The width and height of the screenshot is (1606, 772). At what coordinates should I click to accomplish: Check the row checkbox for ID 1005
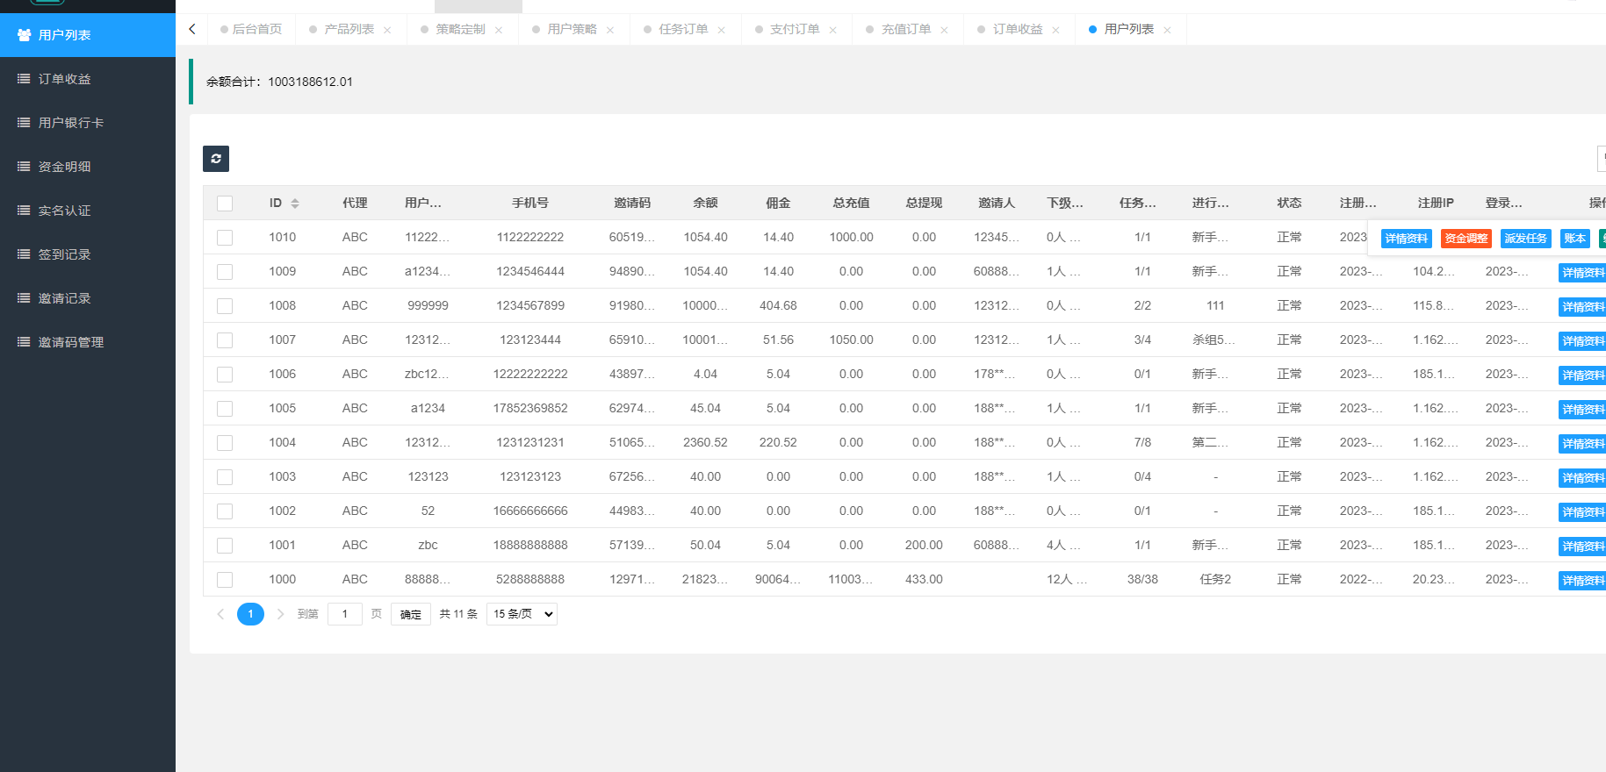[225, 409]
